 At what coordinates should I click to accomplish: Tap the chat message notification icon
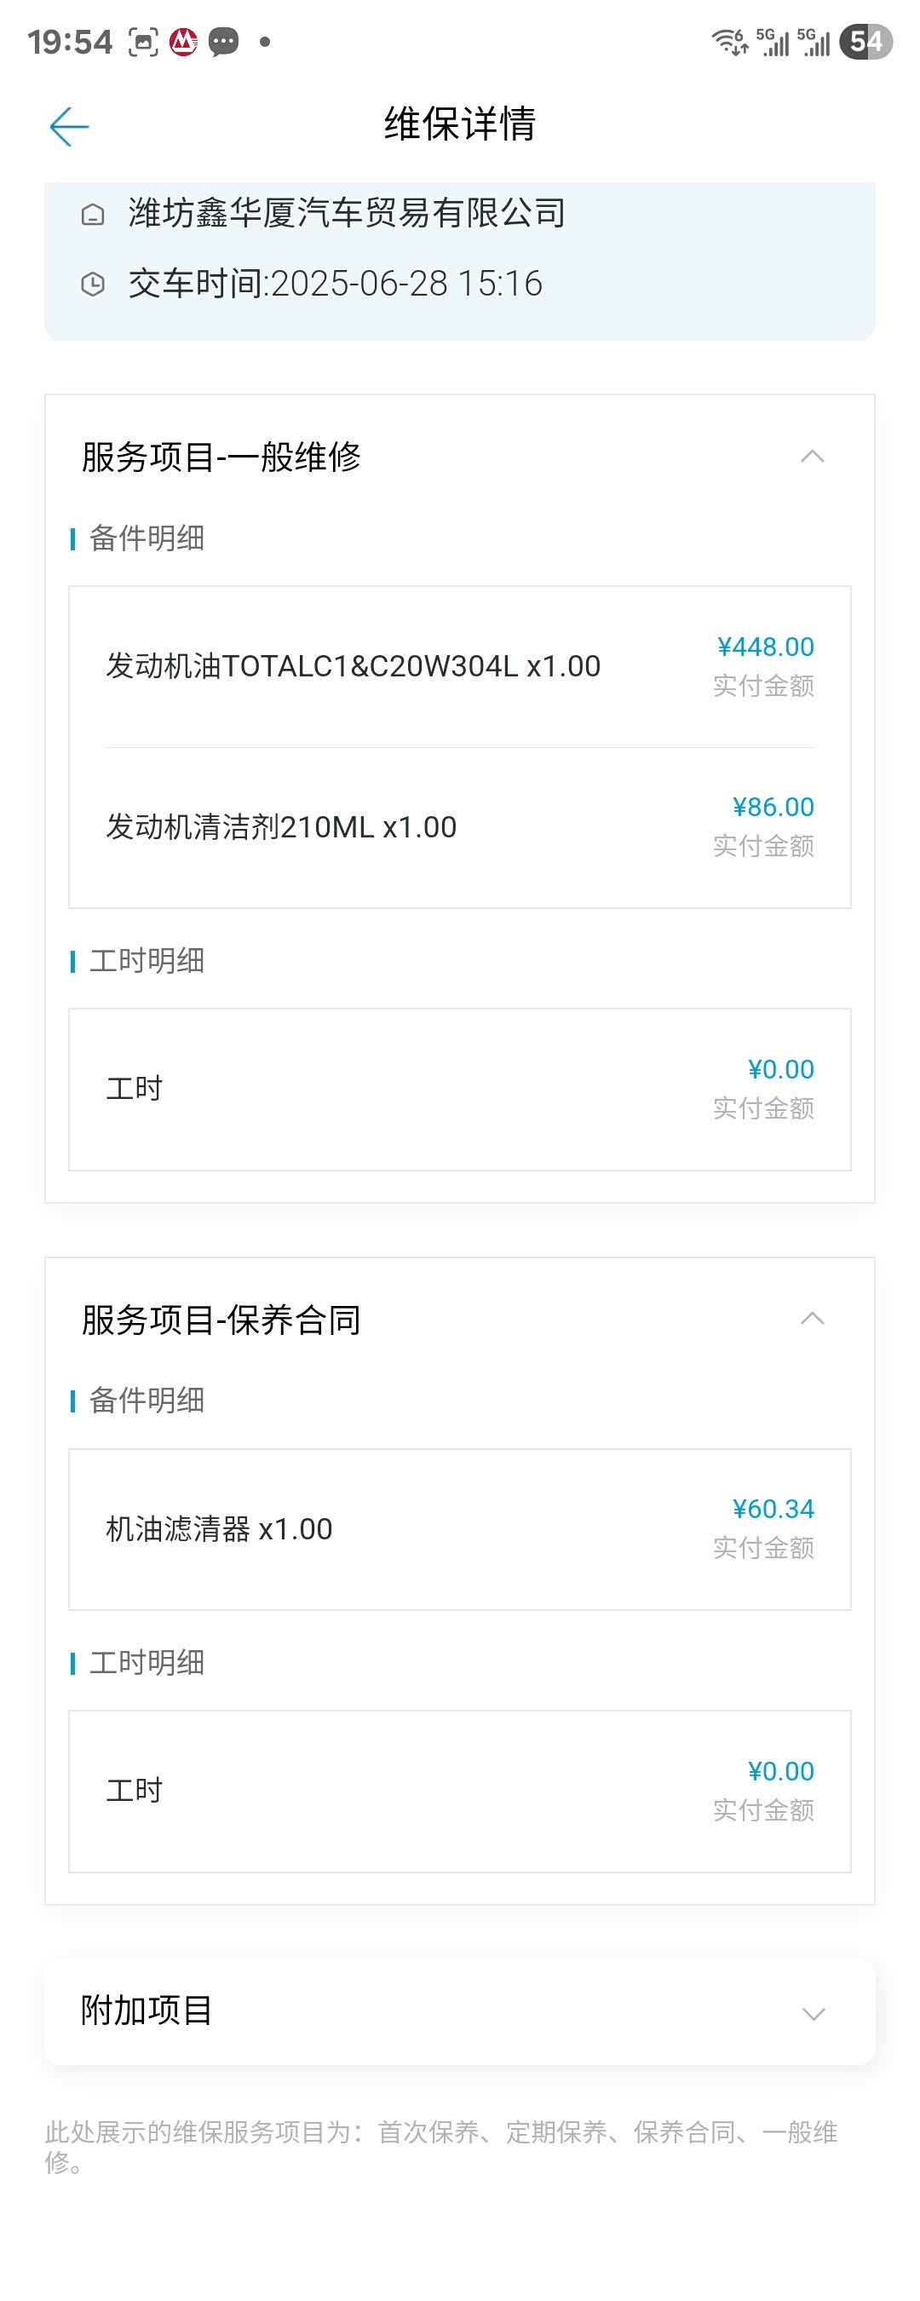223,42
